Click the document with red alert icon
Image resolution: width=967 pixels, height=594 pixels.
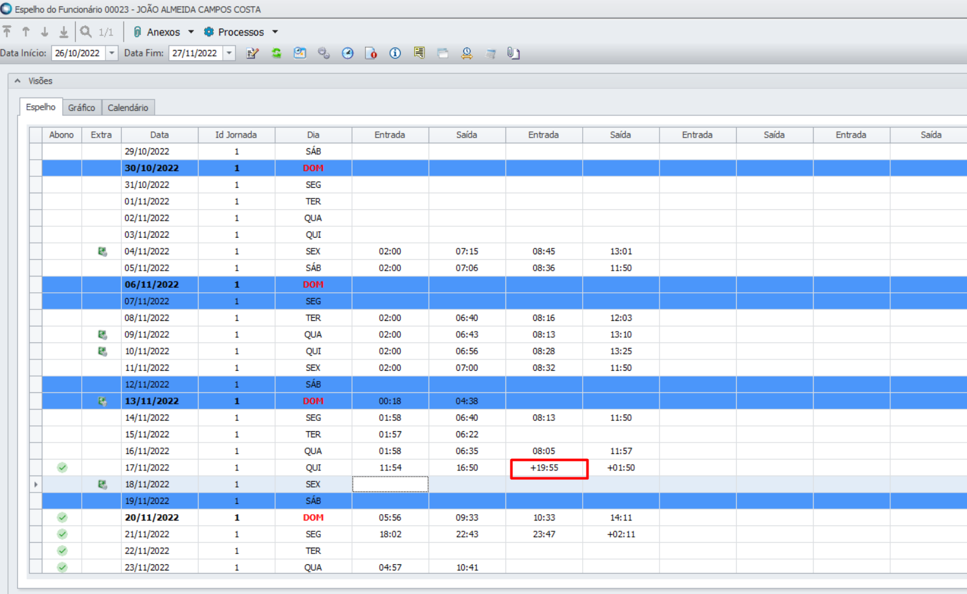(371, 53)
